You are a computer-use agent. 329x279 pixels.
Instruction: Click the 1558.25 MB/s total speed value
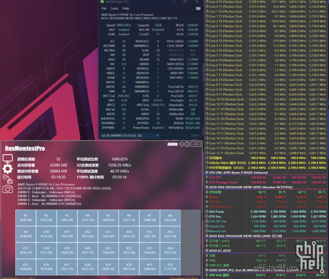(120, 165)
